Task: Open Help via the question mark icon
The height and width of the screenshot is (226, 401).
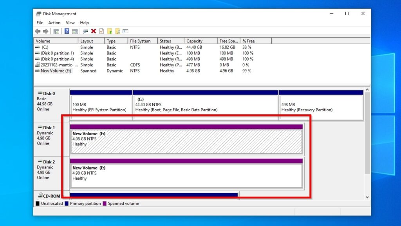Action: (67, 31)
